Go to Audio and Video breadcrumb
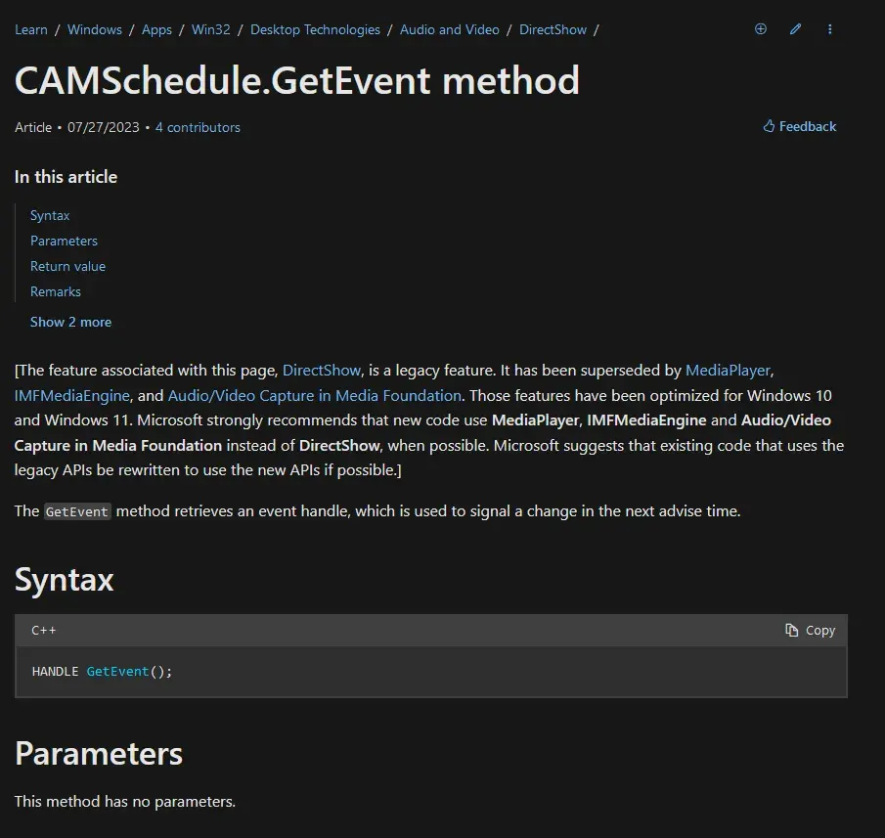The width and height of the screenshot is (885, 838). click(x=449, y=29)
